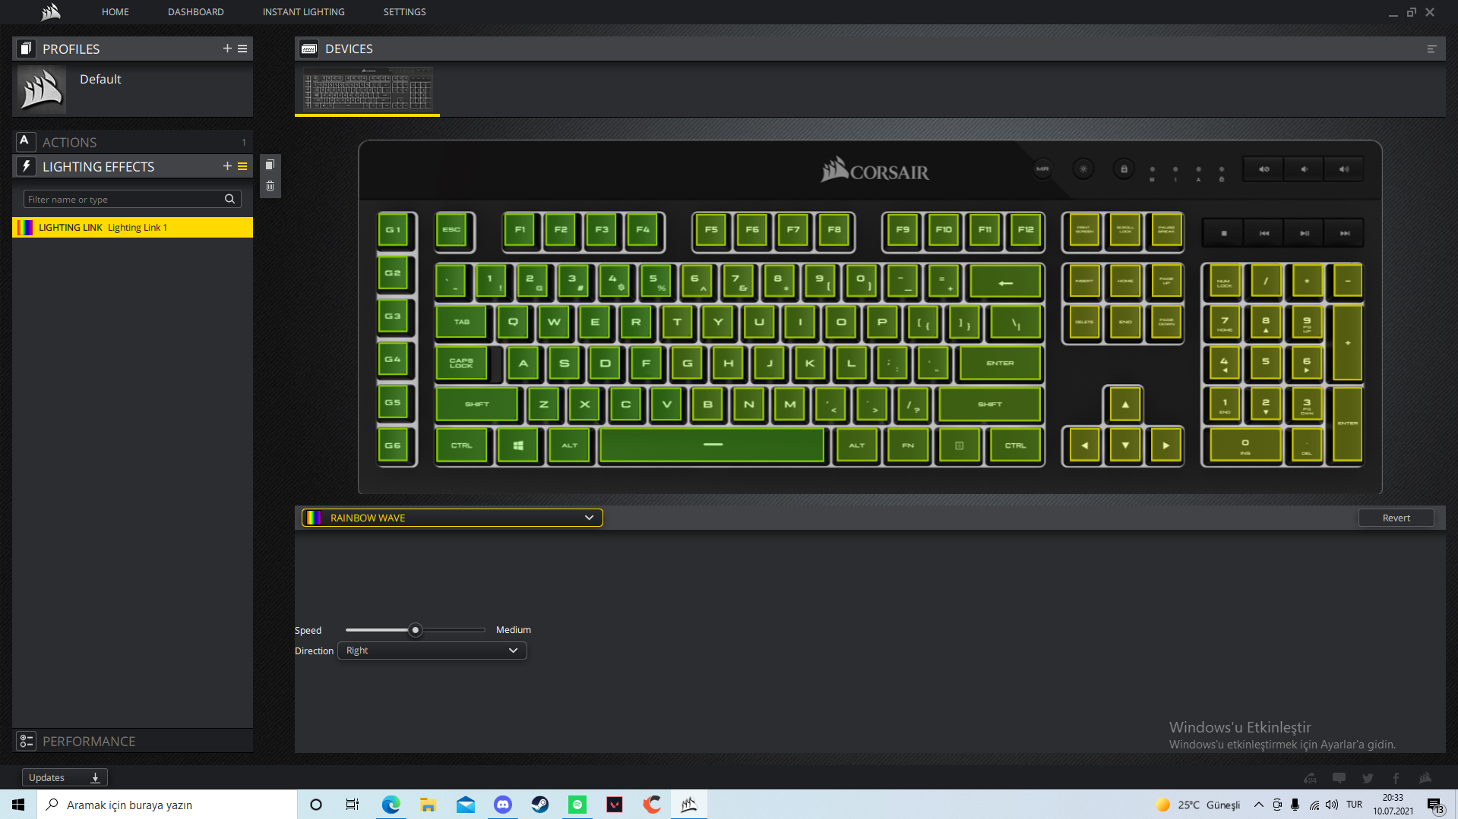Click the Updates button

tap(65, 777)
